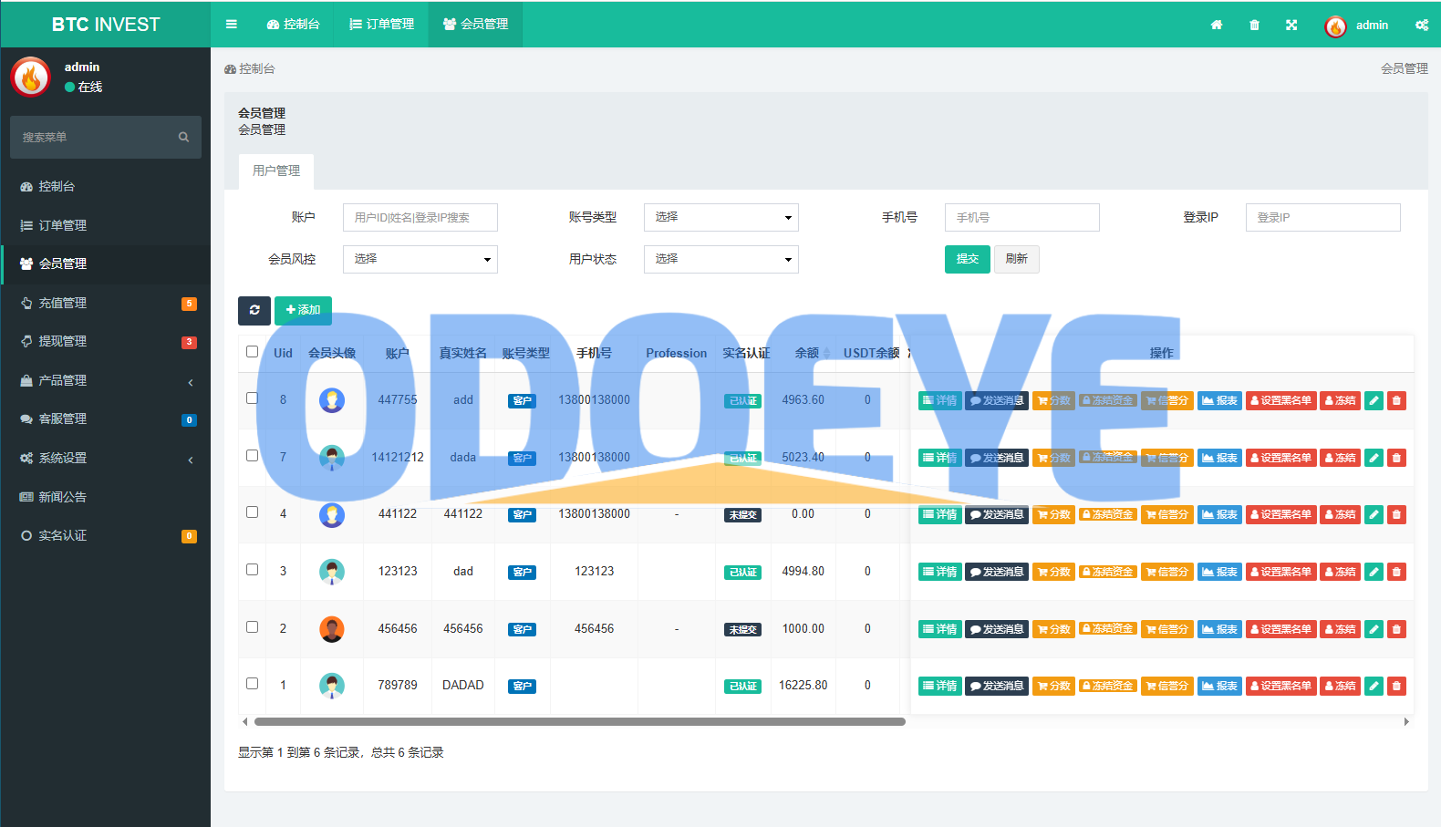Click scrollbar right arrow under the table
The height and width of the screenshot is (827, 1441).
(1406, 721)
